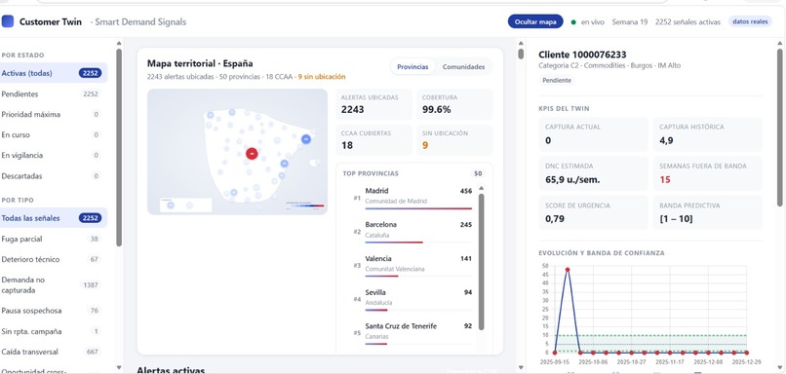
Task: Click the Captura Histórica 4,9 card
Action: tap(708, 134)
